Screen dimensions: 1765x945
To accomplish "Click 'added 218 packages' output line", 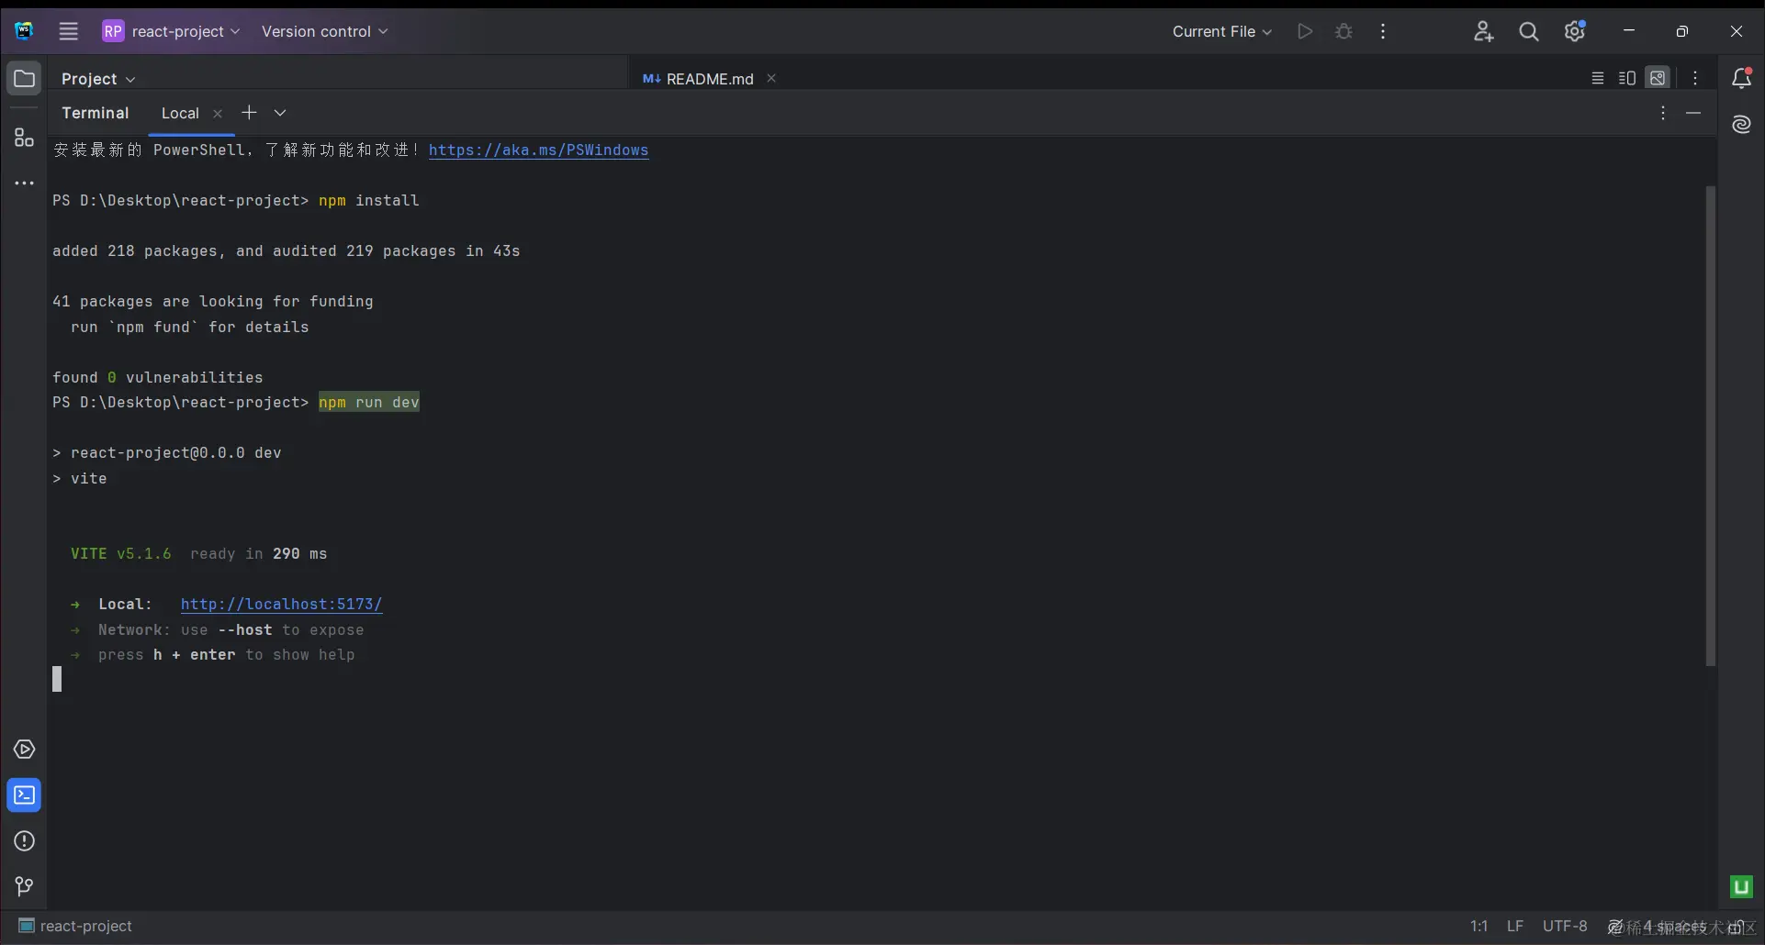I will click(x=287, y=251).
